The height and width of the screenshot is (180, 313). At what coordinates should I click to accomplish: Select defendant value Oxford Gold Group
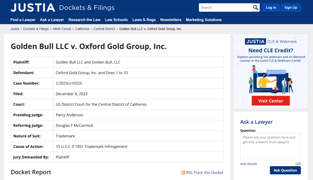tap(92, 73)
